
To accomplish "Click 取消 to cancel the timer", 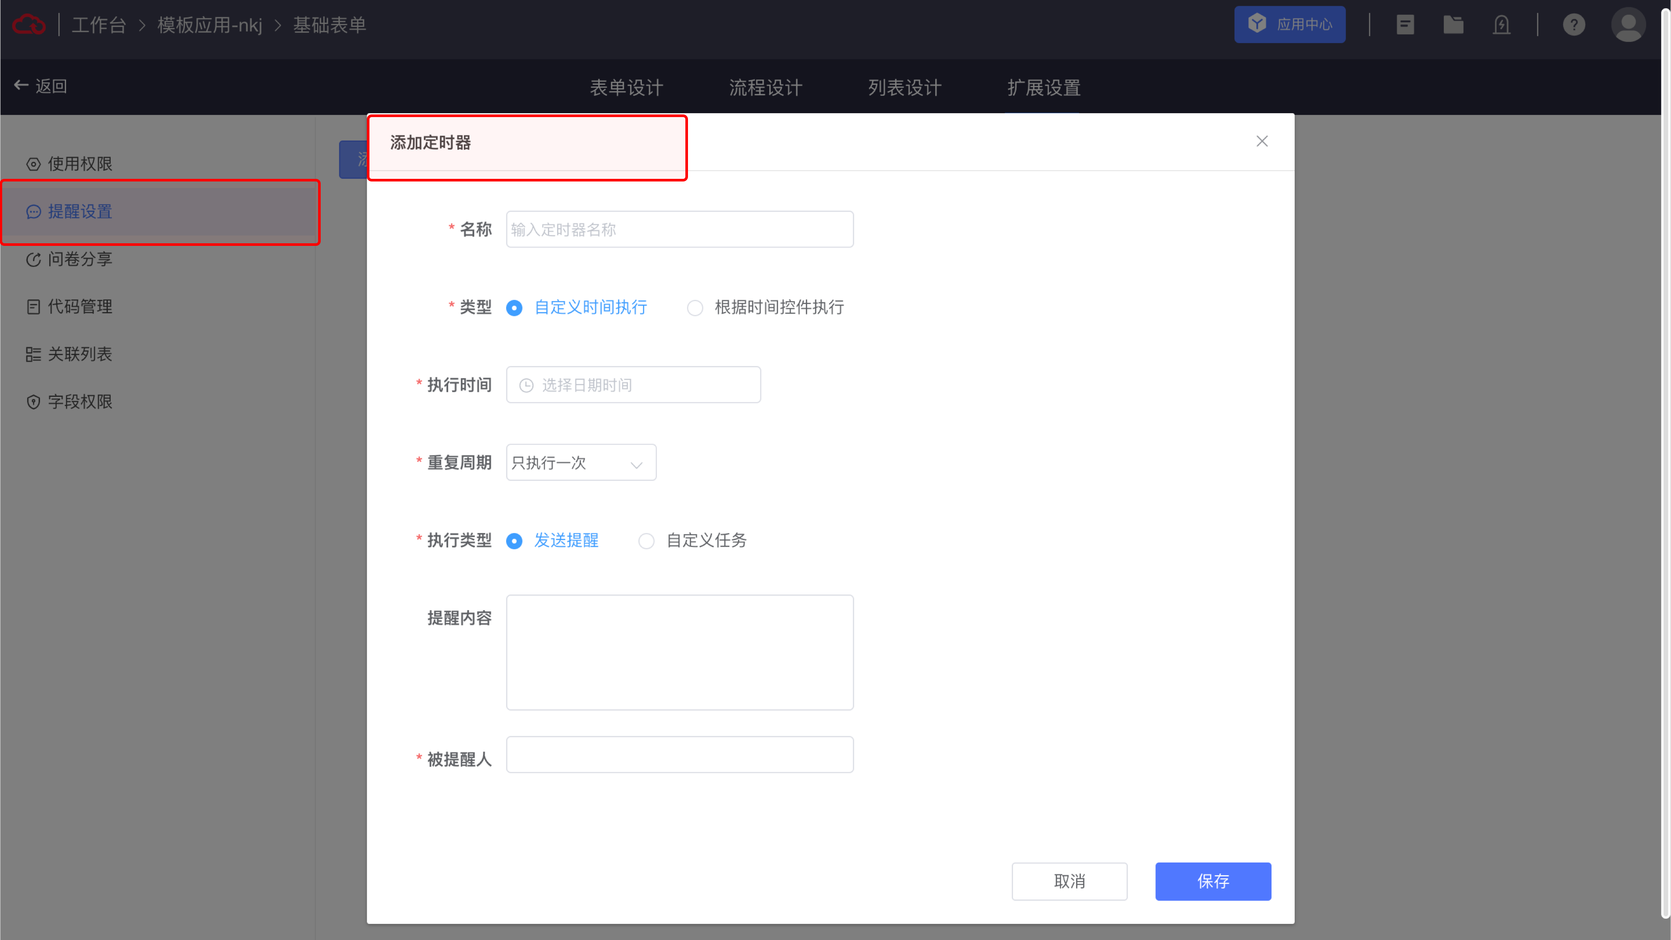I will (1069, 881).
